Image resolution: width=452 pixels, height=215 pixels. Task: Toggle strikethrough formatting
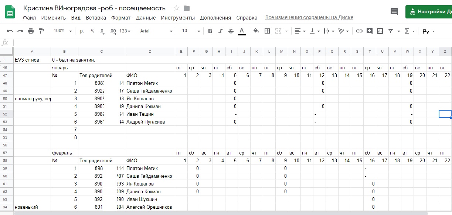(x=231, y=31)
